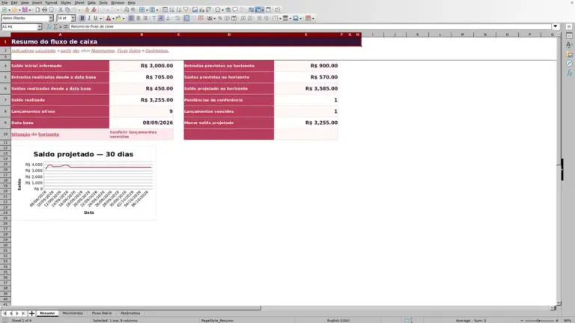The width and height of the screenshot is (575, 323).
Task: Toggle Wrap text button
Action: tap(177, 18)
